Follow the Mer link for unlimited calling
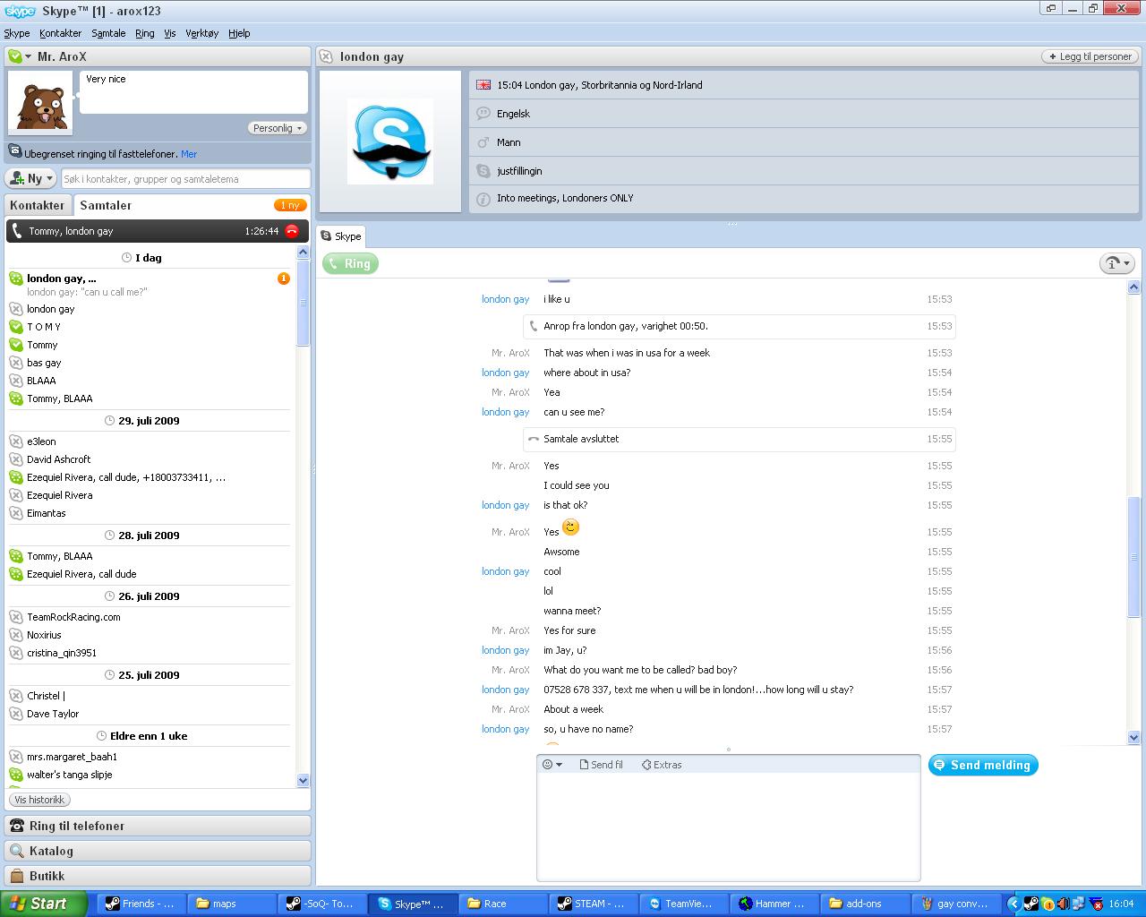This screenshot has width=1146, height=917. point(189,154)
